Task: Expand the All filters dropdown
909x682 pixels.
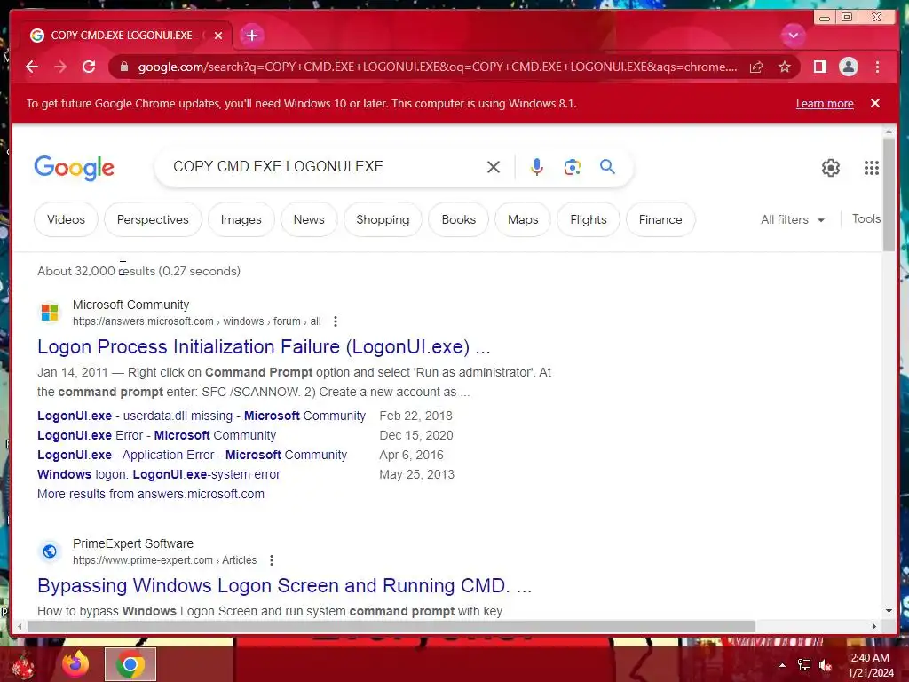Action: 793,220
